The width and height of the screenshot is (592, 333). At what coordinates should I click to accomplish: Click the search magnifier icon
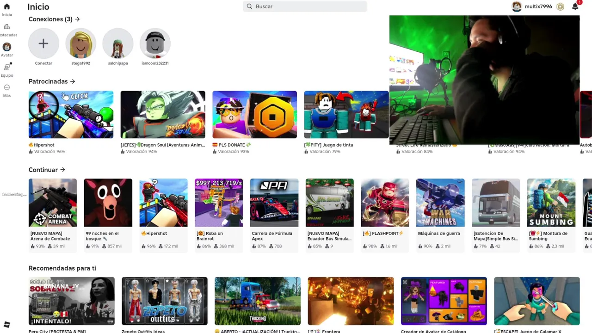click(x=249, y=6)
